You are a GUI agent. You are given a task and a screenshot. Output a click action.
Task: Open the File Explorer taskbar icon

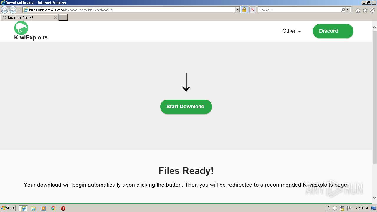(x=33, y=208)
